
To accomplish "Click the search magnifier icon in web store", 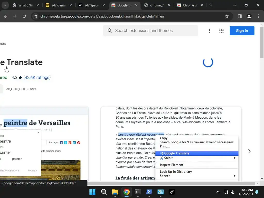I will pos(110,31).
